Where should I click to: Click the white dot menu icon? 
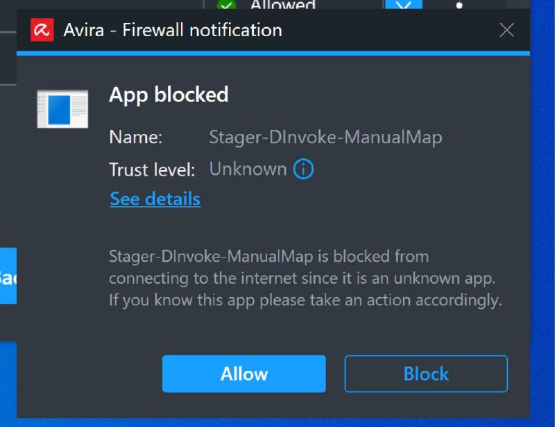[459, 6]
